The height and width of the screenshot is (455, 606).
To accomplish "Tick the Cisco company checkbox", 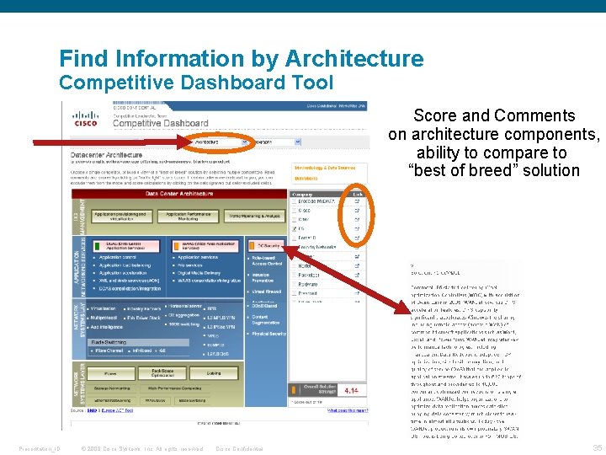I will pos(294,211).
